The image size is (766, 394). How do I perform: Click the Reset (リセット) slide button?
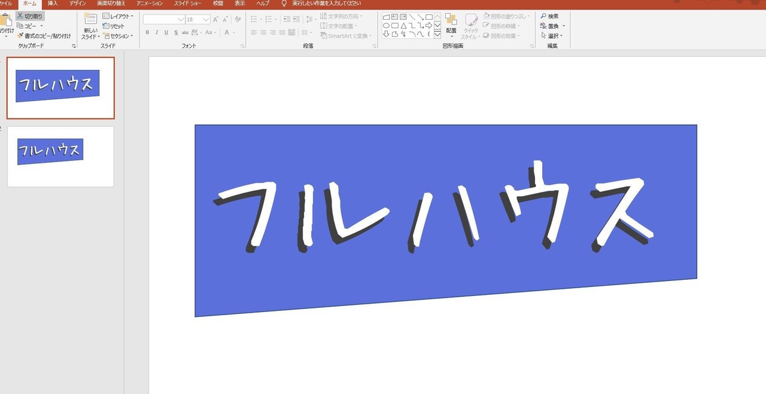(114, 26)
